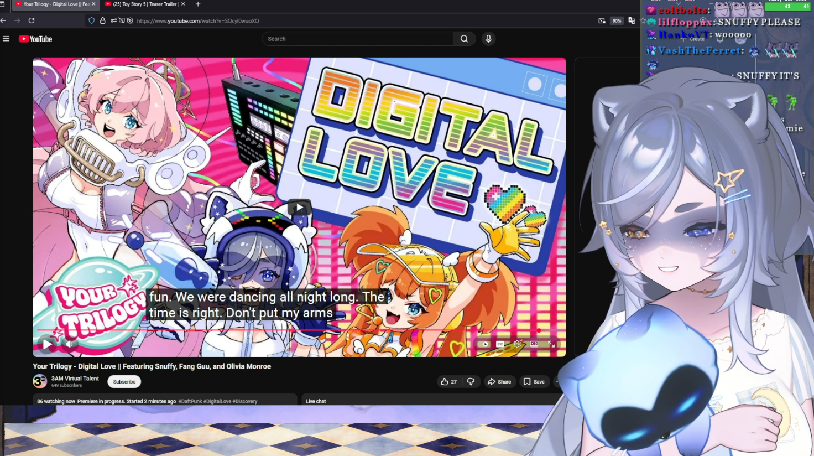This screenshot has width=814, height=456.
Task: Open the 3AM Virtual Talent channel avatar
Action: pos(40,381)
